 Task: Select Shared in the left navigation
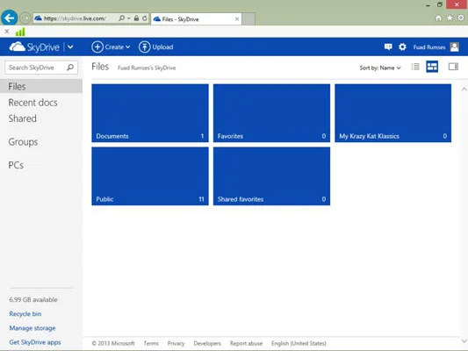[22, 118]
